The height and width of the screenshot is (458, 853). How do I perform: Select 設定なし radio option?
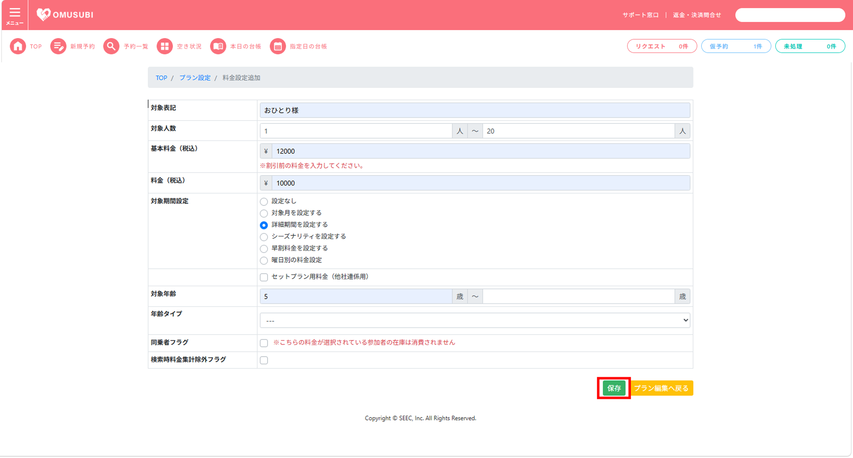(x=264, y=201)
